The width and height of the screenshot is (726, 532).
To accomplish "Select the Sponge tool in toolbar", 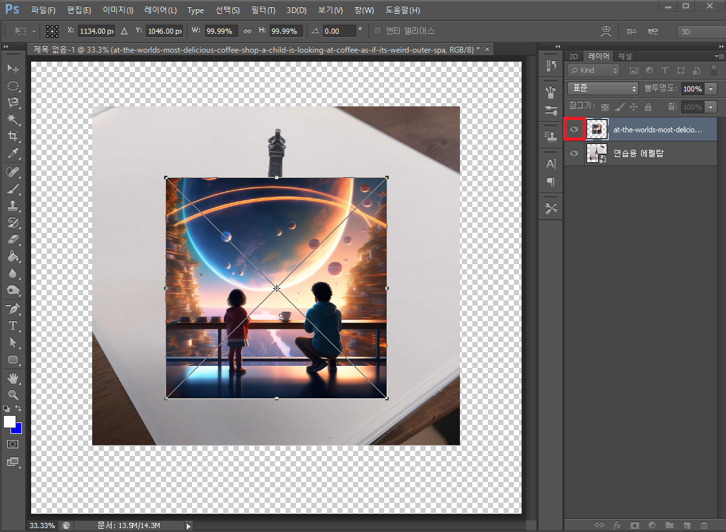I will pos(13,290).
